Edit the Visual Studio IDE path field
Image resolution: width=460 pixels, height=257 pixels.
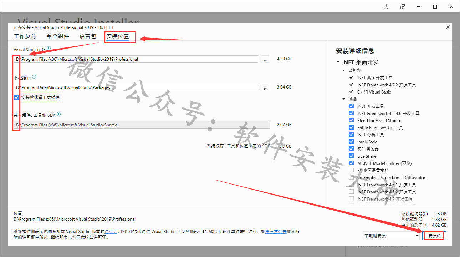(136, 59)
